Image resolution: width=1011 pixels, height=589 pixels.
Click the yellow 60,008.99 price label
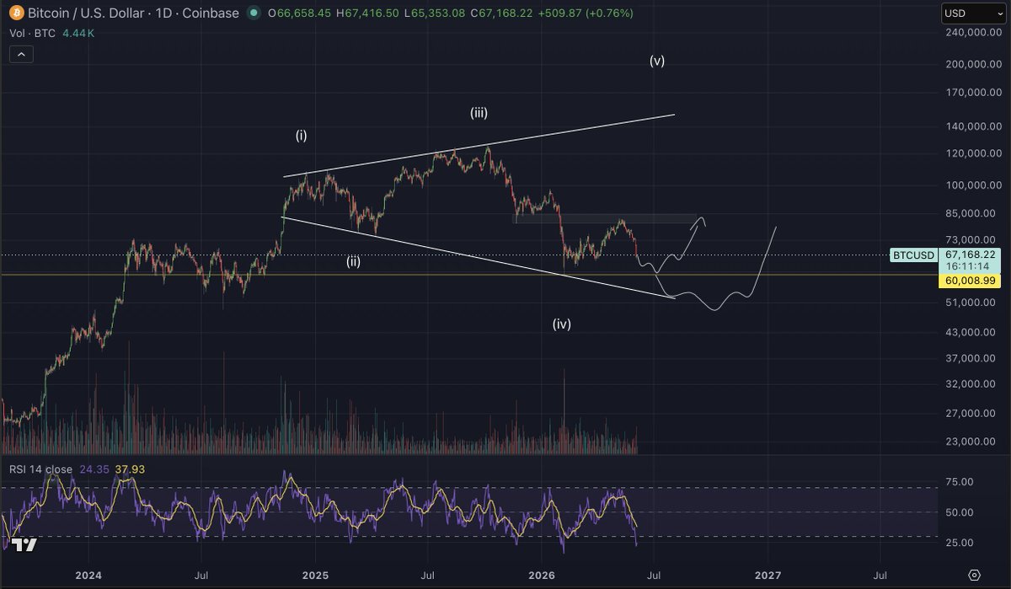970,281
